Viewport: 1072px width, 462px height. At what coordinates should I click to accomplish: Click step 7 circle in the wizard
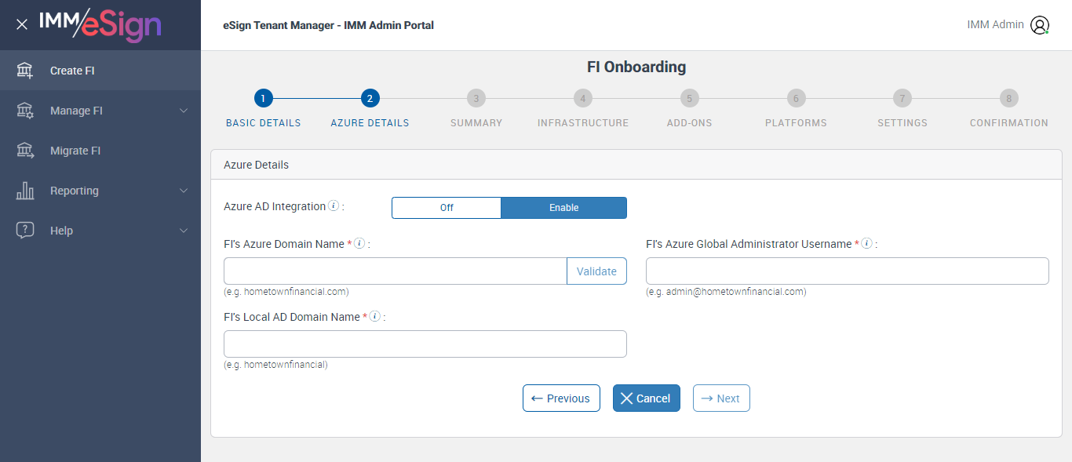coord(902,98)
